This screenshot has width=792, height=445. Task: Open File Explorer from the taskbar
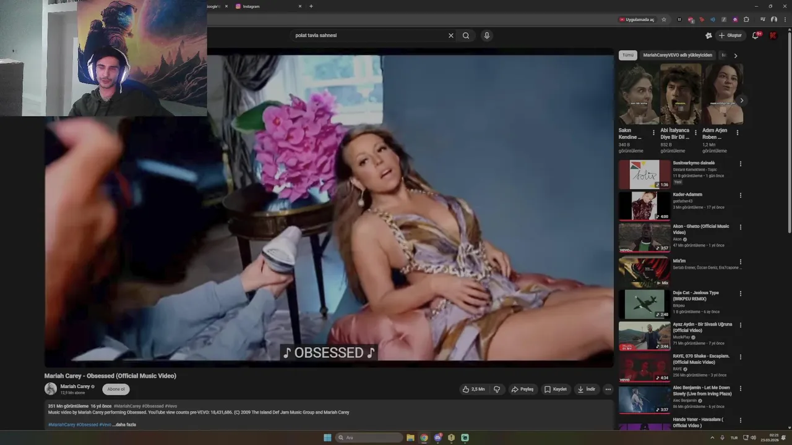pos(410,438)
